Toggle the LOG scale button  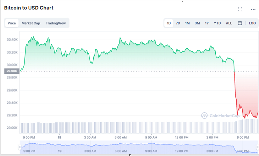[x=252, y=23]
